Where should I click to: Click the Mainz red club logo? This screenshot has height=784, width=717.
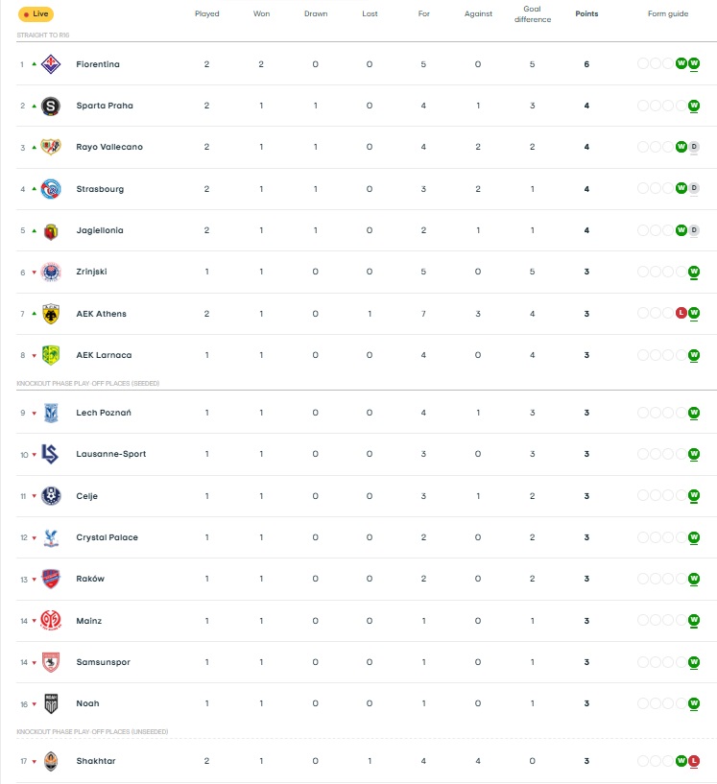(51, 621)
